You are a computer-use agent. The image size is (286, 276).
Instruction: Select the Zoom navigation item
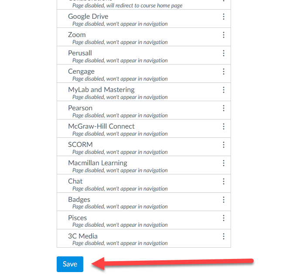[x=77, y=35]
